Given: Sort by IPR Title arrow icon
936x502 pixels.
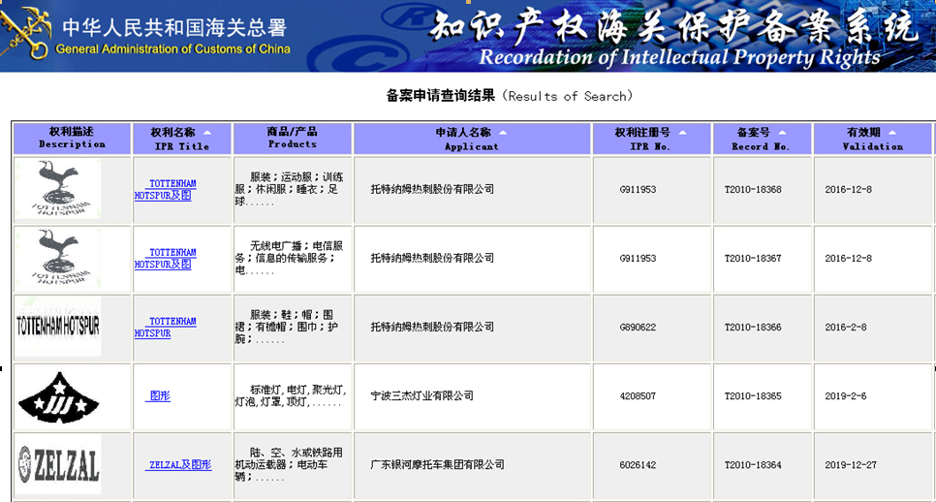Looking at the screenshot, I should pos(207,133).
